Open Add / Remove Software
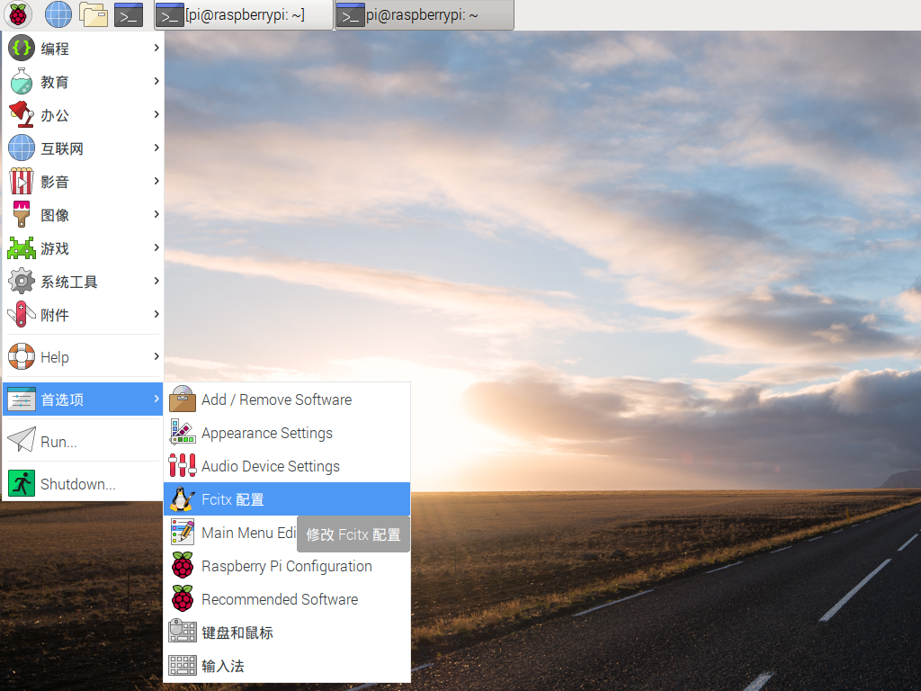The width and height of the screenshot is (921, 691). click(x=287, y=399)
